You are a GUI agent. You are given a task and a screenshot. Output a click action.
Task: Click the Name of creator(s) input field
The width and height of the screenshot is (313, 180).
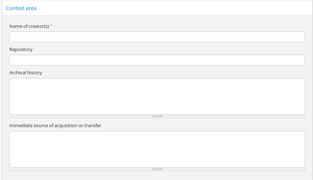[x=157, y=37]
